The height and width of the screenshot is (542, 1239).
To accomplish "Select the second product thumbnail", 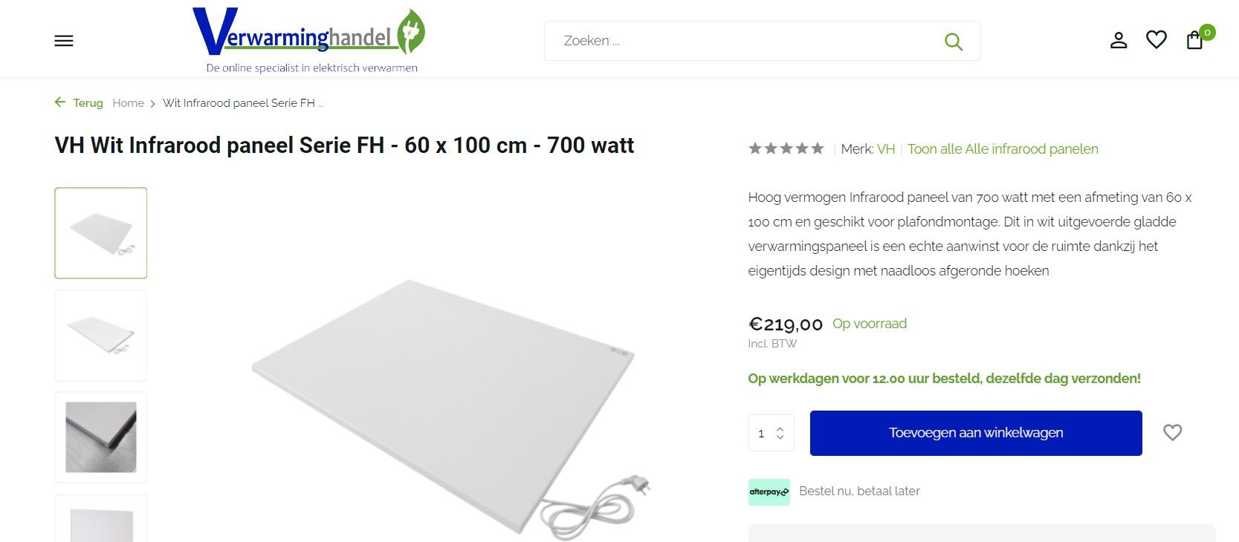I will [x=101, y=336].
